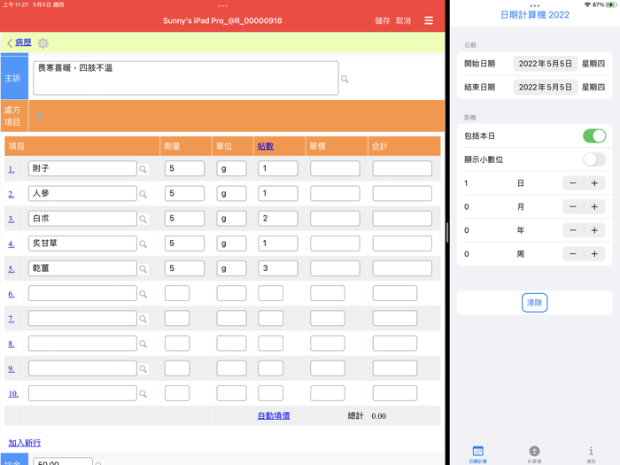
Task: Click the search icon in row 10
Action: click(x=143, y=394)
